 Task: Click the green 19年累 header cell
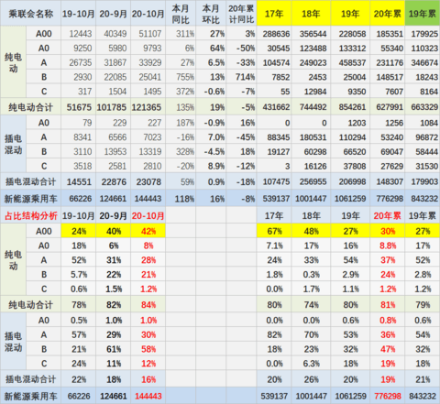423,14
